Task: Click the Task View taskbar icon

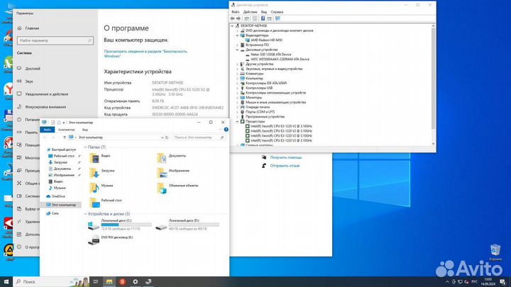Action: [x=96, y=282]
